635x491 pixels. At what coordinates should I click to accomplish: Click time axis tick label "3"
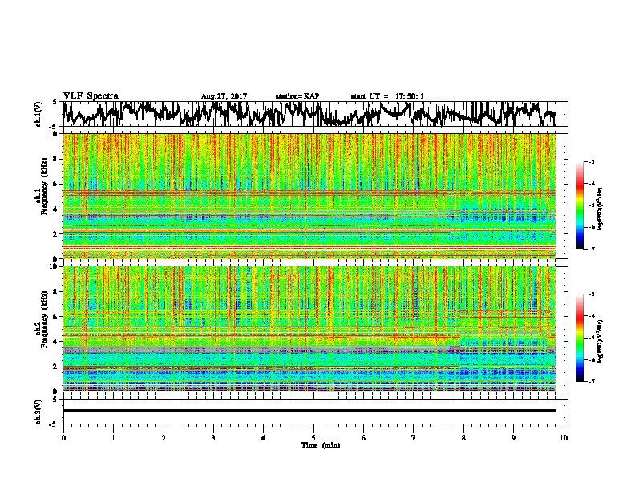tap(213, 437)
